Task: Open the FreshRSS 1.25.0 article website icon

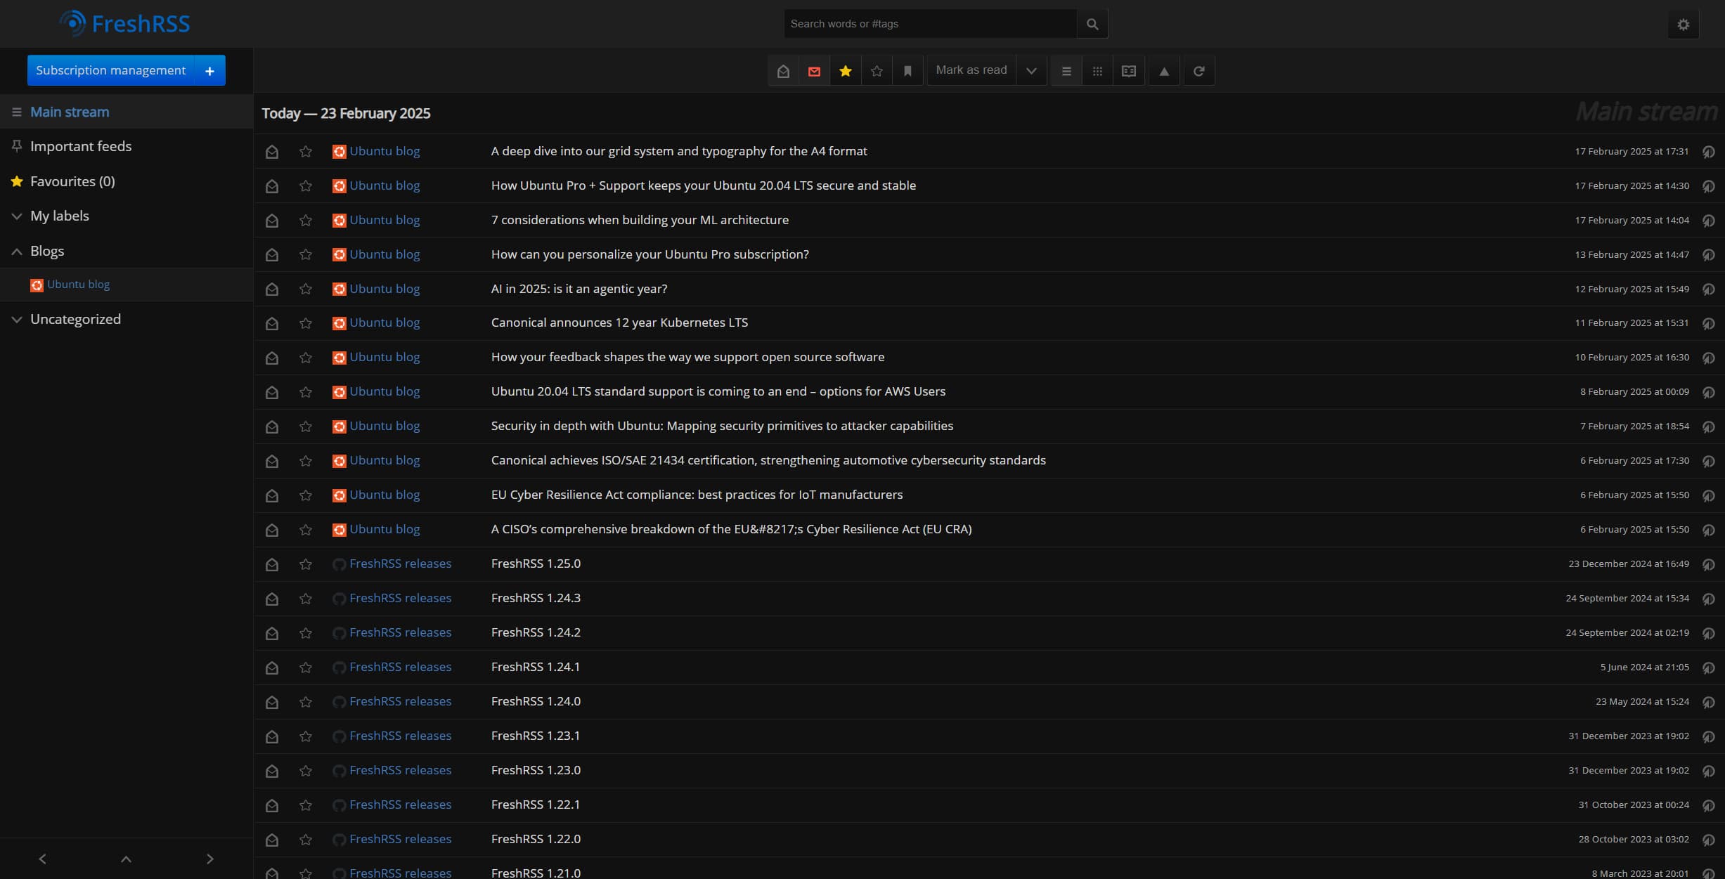Action: pos(1708,564)
